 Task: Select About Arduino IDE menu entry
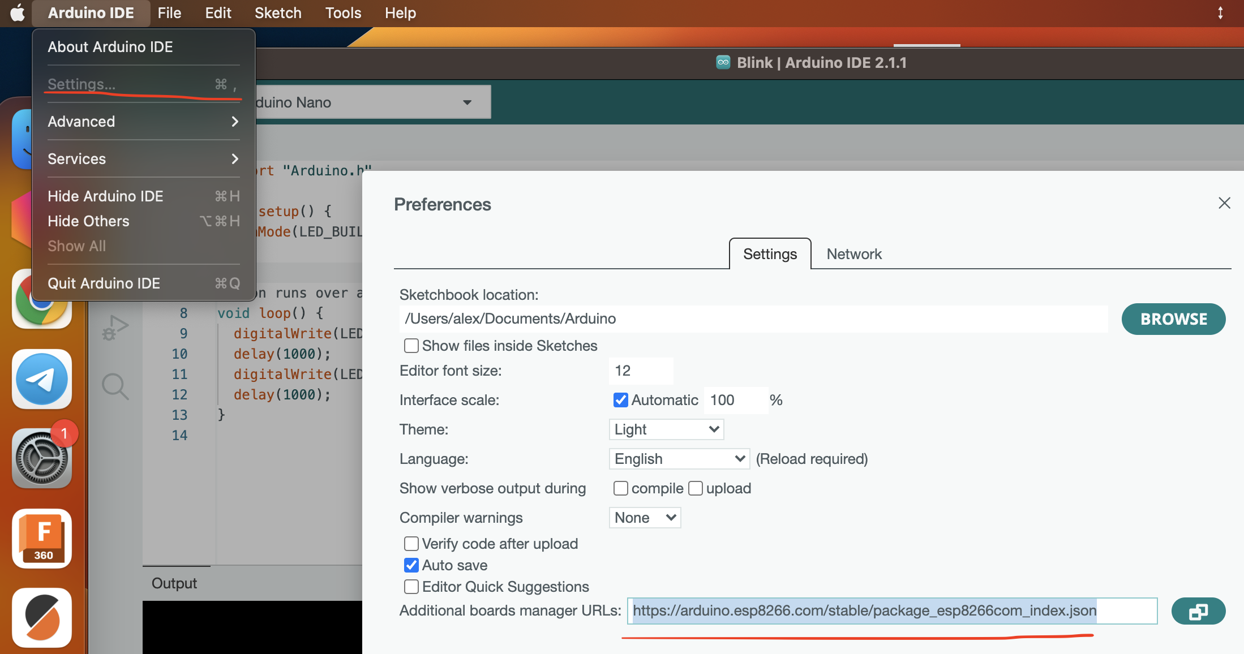(144, 47)
